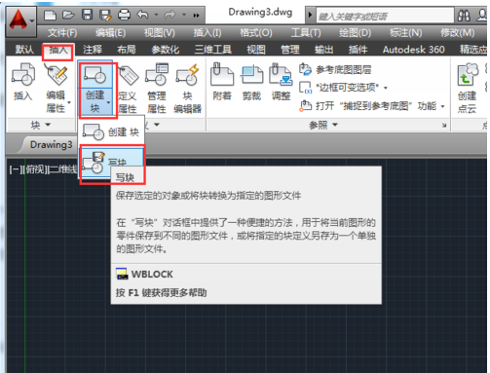Click the [-] viewport control label
This screenshot has height=373, width=490.
pyautogui.click(x=16, y=169)
